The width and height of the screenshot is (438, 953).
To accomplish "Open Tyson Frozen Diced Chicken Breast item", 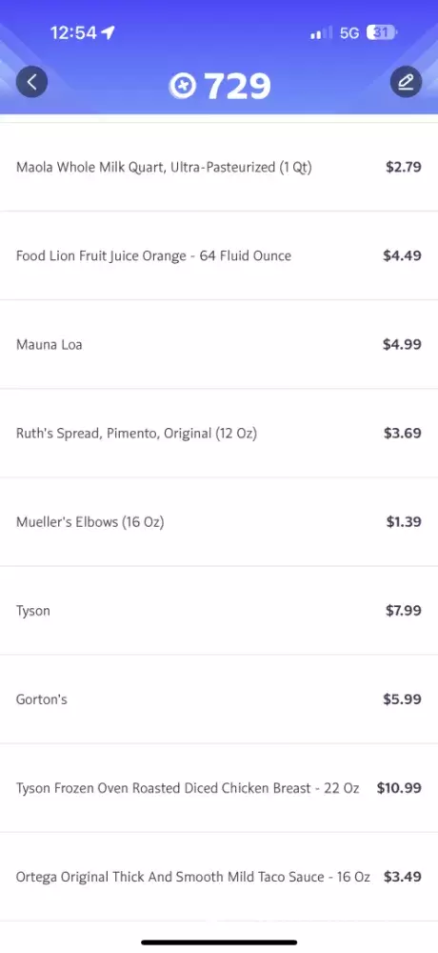I will coord(219,788).
